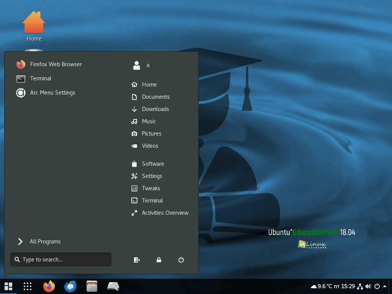Viewport: 392px width, 294px height.
Task: Focus the 'Type to search...' field
Action: pyautogui.click(x=61, y=260)
